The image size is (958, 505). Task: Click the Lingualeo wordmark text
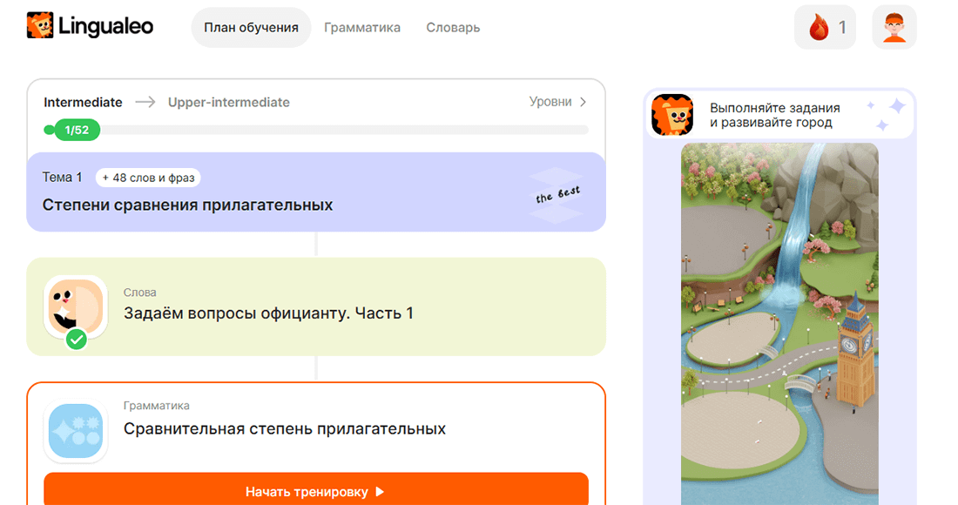(x=105, y=26)
